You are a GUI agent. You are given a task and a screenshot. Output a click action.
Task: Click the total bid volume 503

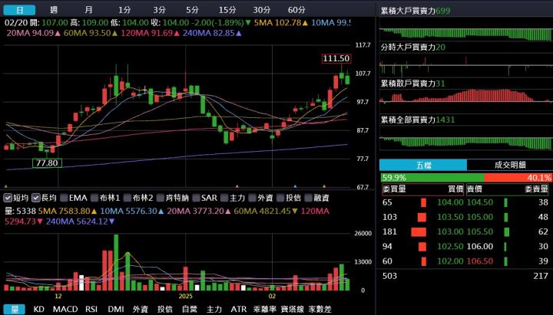pos(389,276)
